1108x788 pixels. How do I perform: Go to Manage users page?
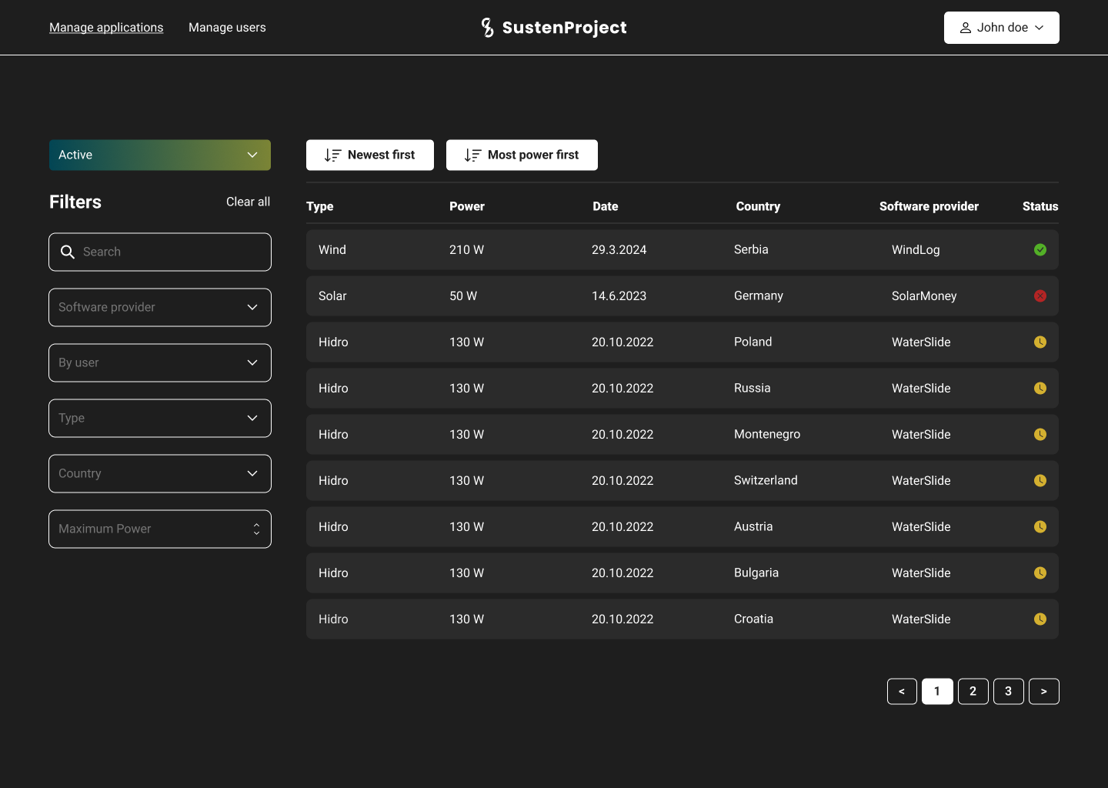[227, 28]
